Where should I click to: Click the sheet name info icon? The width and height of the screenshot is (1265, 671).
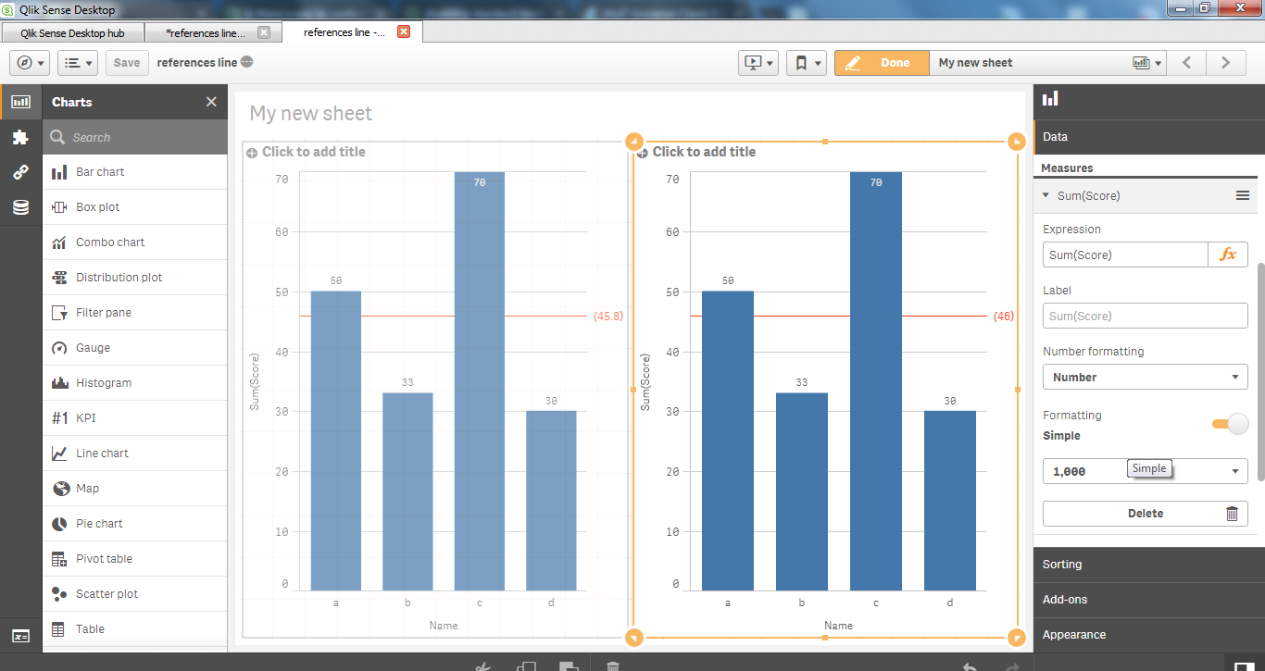pyautogui.click(x=246, y=62)
